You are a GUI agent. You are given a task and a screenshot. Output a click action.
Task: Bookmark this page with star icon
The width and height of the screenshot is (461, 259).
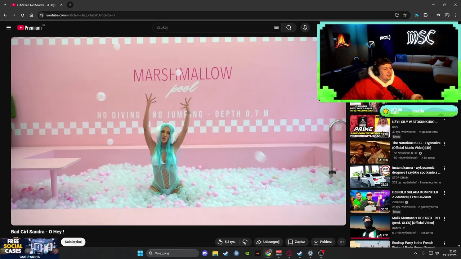(405, 15)
